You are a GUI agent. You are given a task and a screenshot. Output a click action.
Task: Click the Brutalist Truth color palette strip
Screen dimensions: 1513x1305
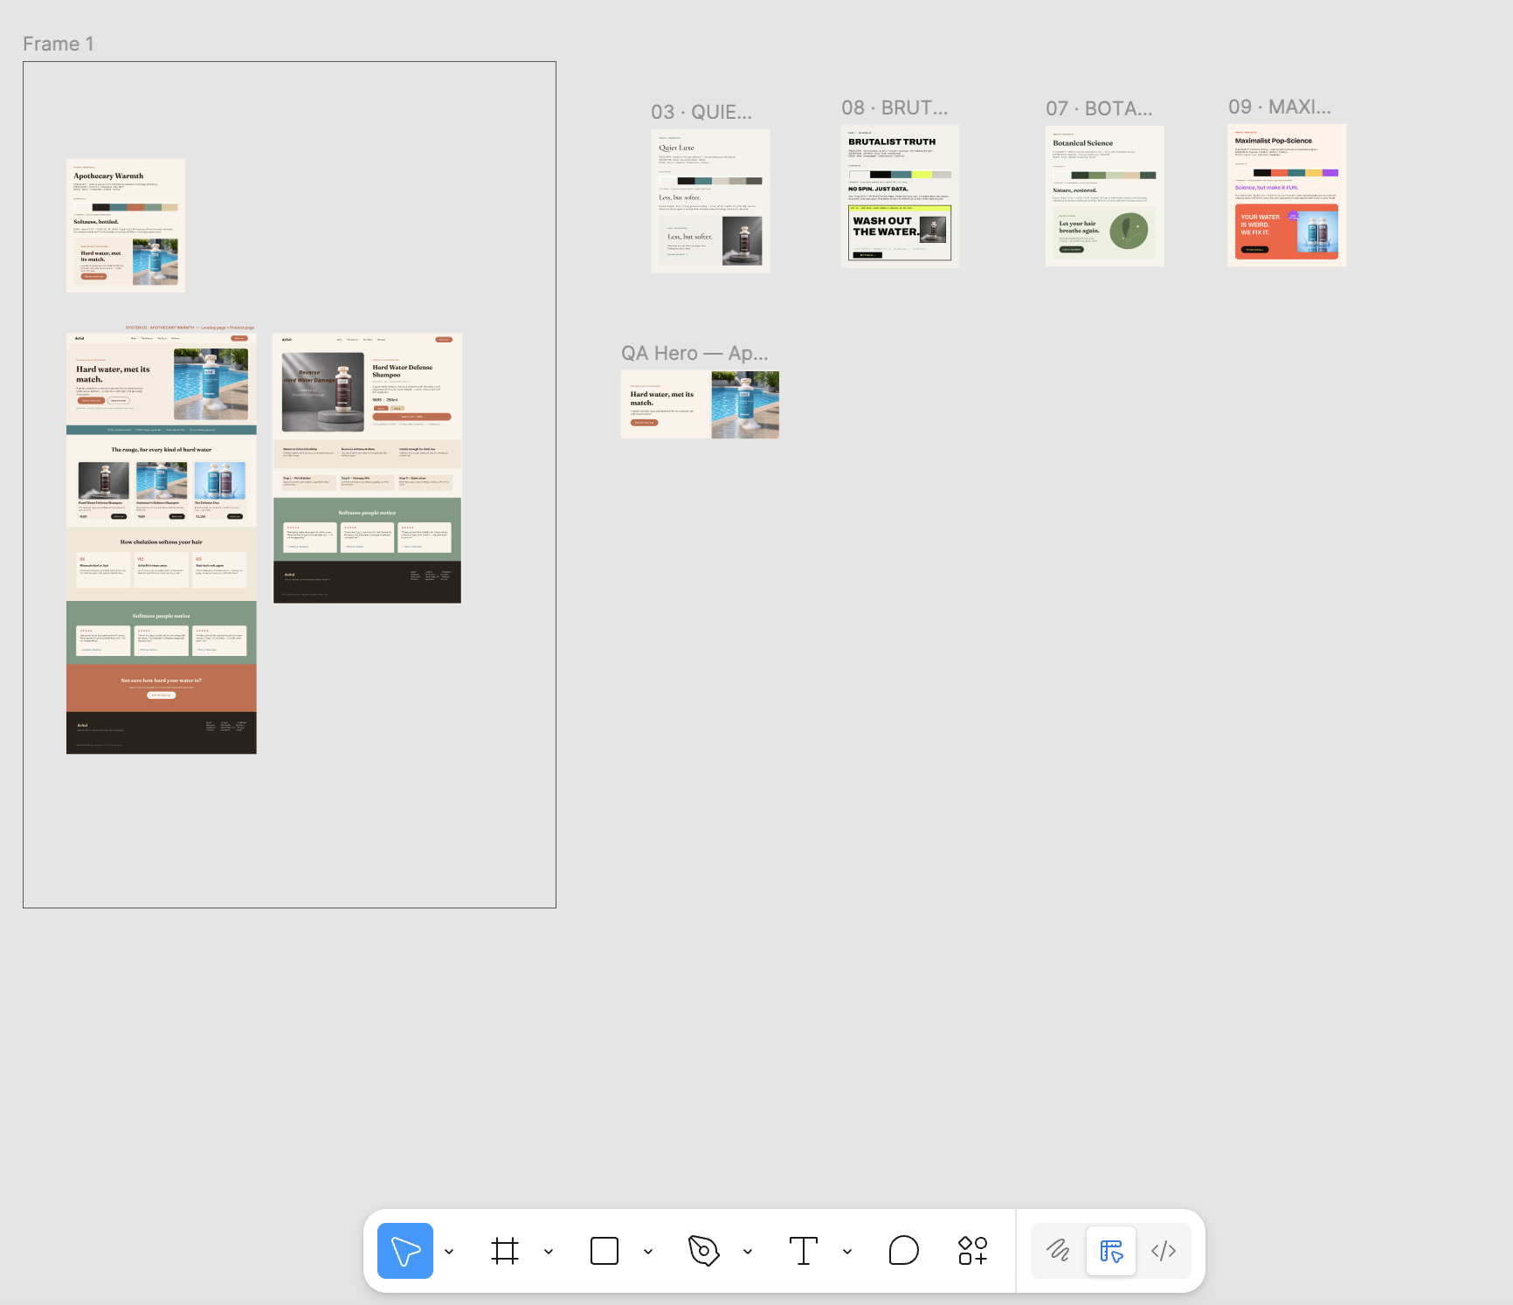[x=901, y=175]
